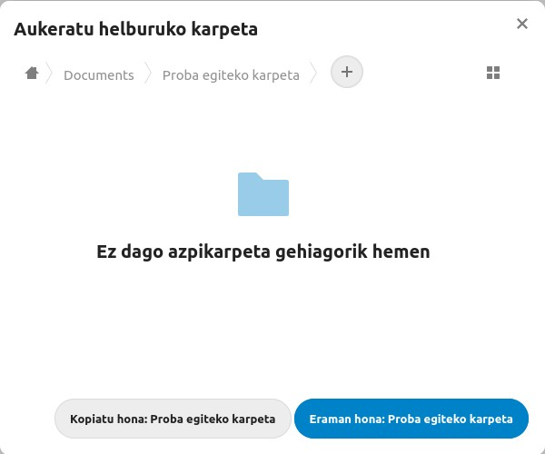Go to the Home root folder icon

(32, 74)
